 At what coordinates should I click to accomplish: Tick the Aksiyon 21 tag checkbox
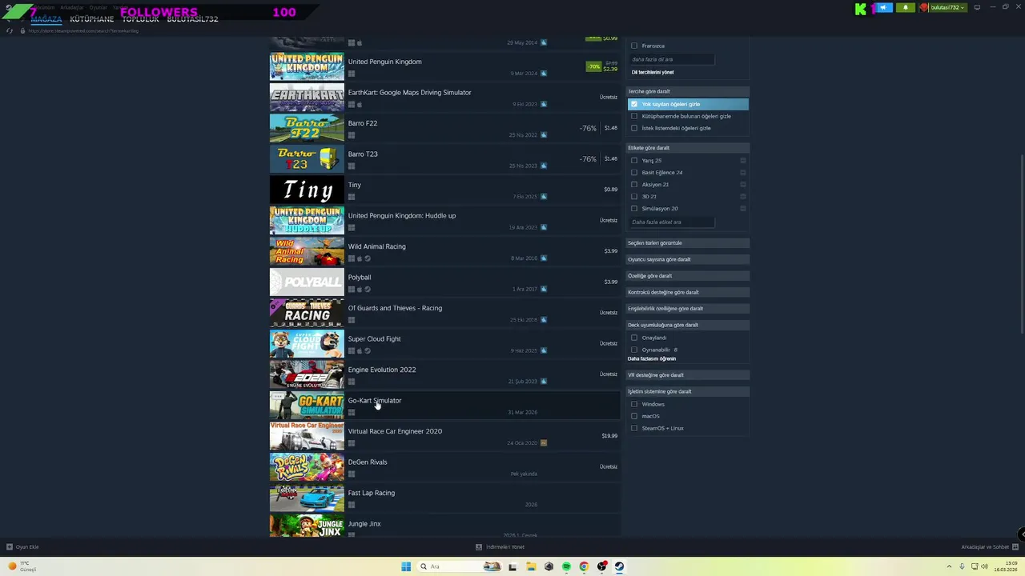click(634, 185)
